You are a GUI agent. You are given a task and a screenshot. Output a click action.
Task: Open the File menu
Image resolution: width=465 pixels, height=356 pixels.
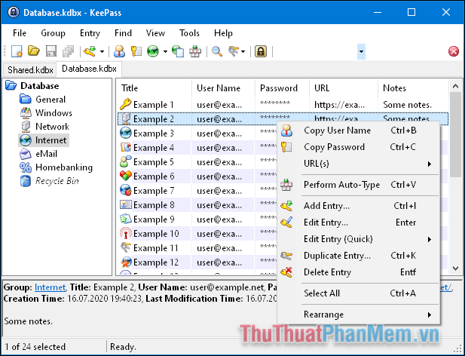(x=20, y=33)
